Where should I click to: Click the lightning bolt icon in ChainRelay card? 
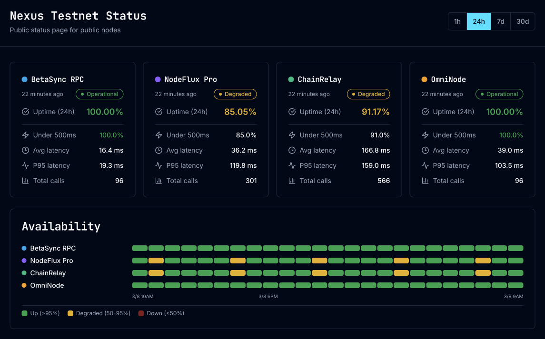click(x=292, y=135)
